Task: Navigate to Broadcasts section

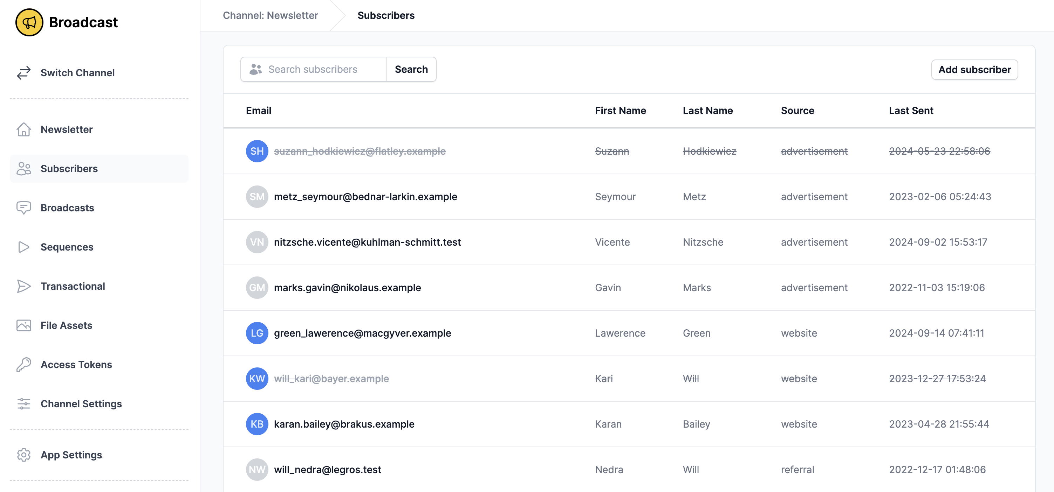Action: 67,208
